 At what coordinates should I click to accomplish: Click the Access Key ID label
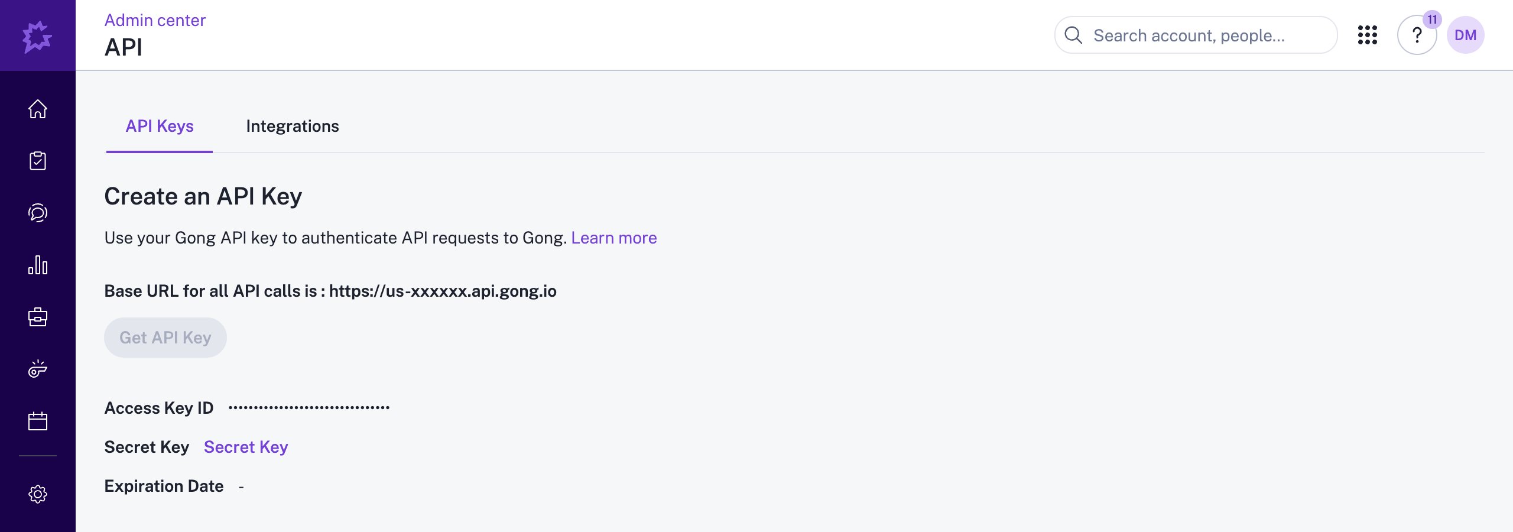tap(159, 408)
